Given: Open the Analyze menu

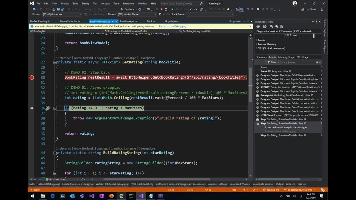Looking at the screenshot, I should coord(105,4).
